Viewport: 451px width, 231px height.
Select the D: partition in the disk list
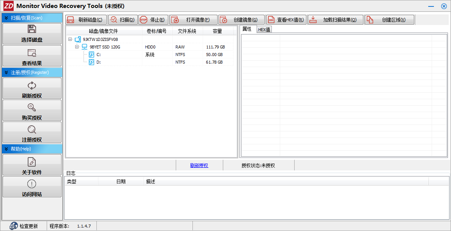[x=99, y=62]
